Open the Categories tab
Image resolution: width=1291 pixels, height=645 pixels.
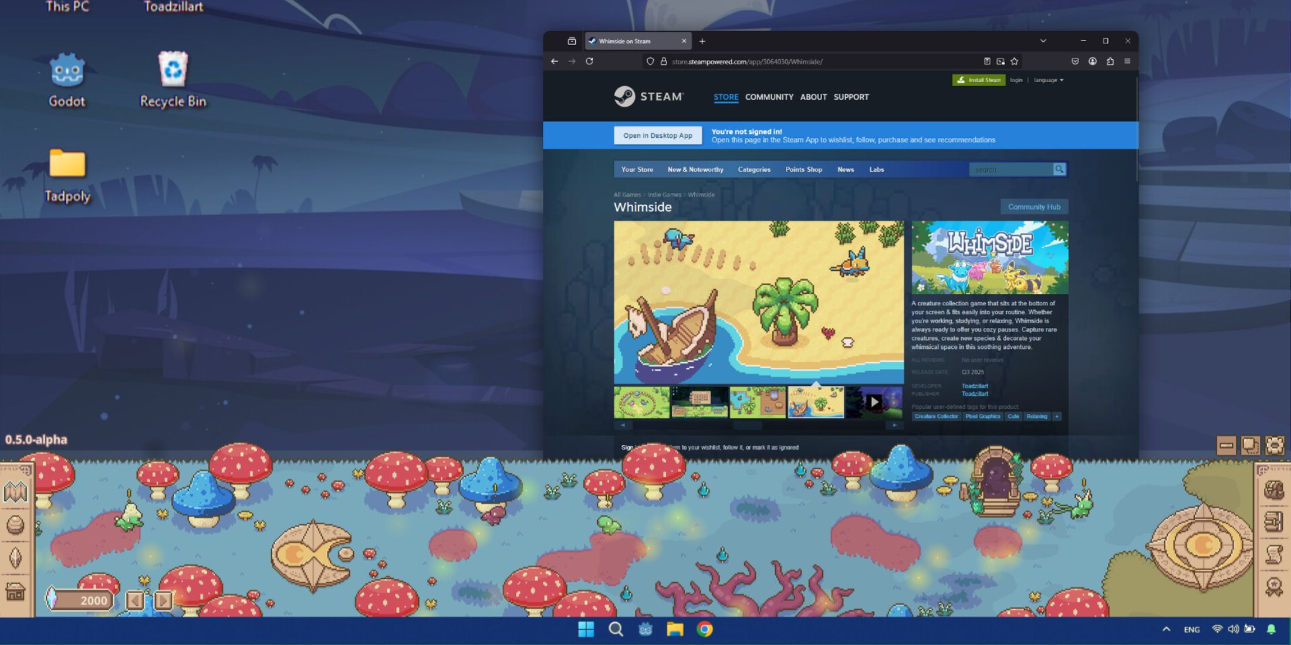click(x=754, y=169)
